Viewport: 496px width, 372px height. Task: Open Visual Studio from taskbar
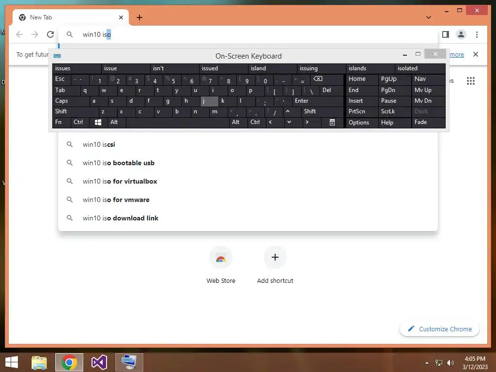[x=99, y=362]
